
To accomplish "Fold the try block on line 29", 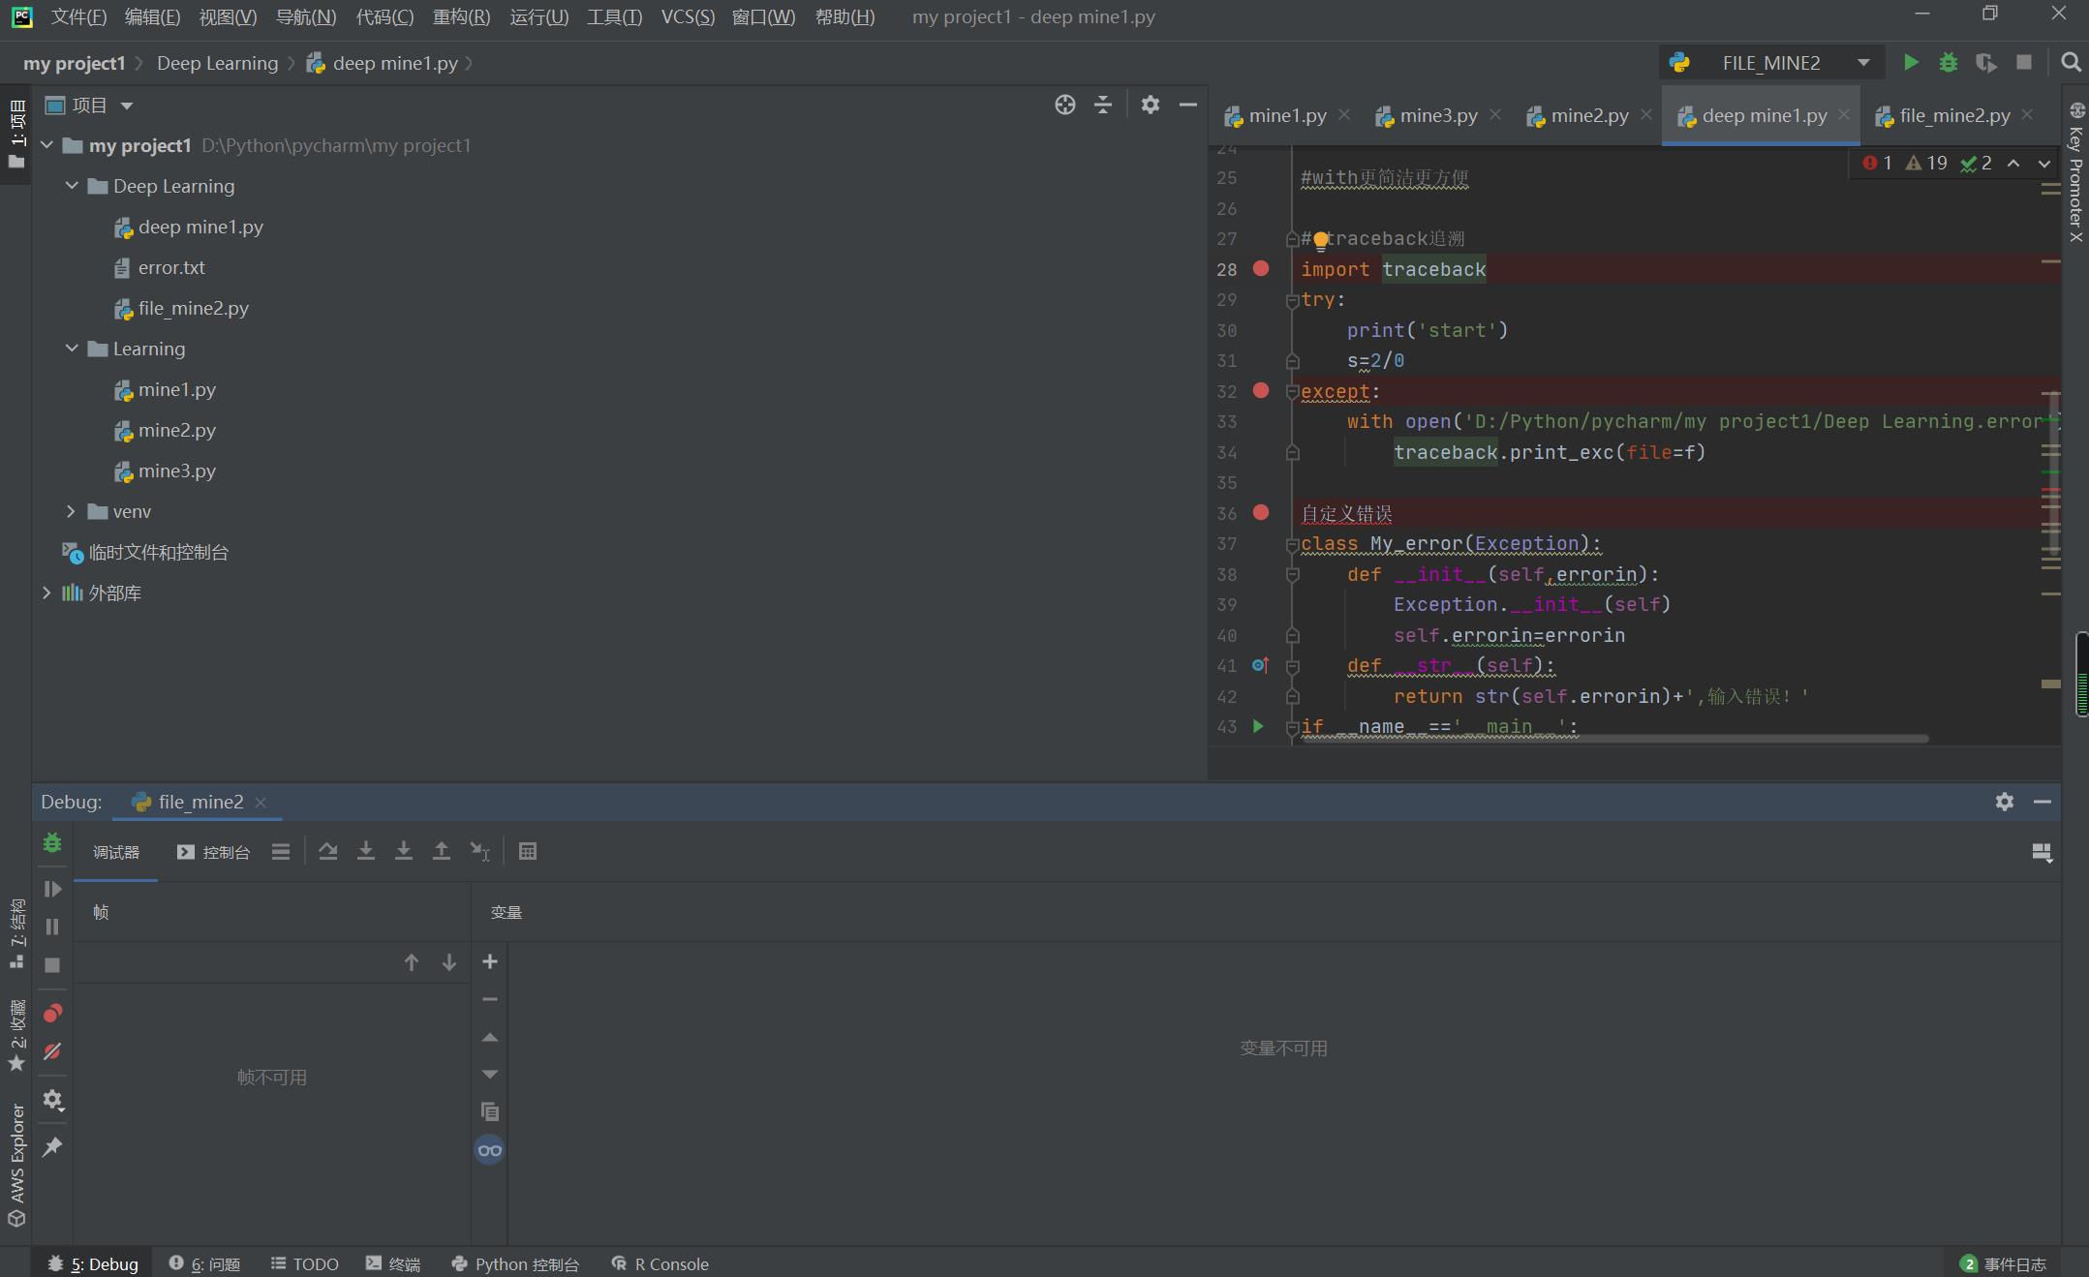I will pyautogui.click(x=1292, y=301).
